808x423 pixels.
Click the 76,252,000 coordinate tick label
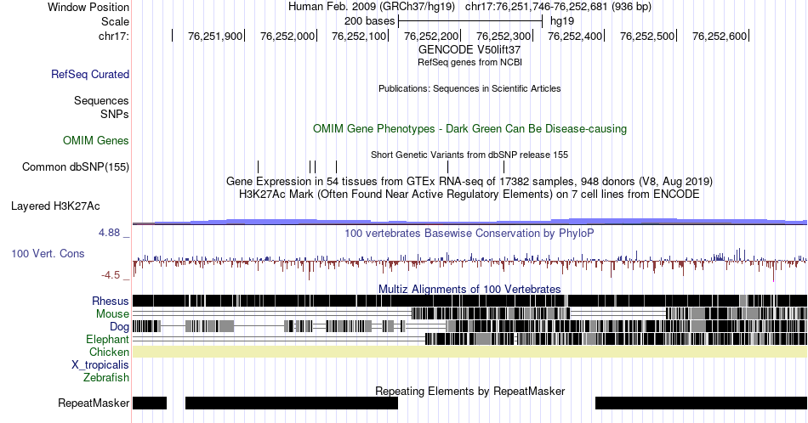(x=287, y=36)
